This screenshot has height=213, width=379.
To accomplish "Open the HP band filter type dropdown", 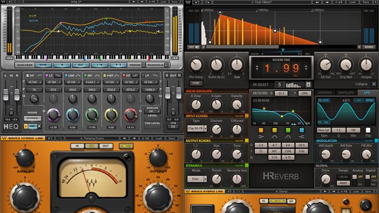I will (34, 82).
